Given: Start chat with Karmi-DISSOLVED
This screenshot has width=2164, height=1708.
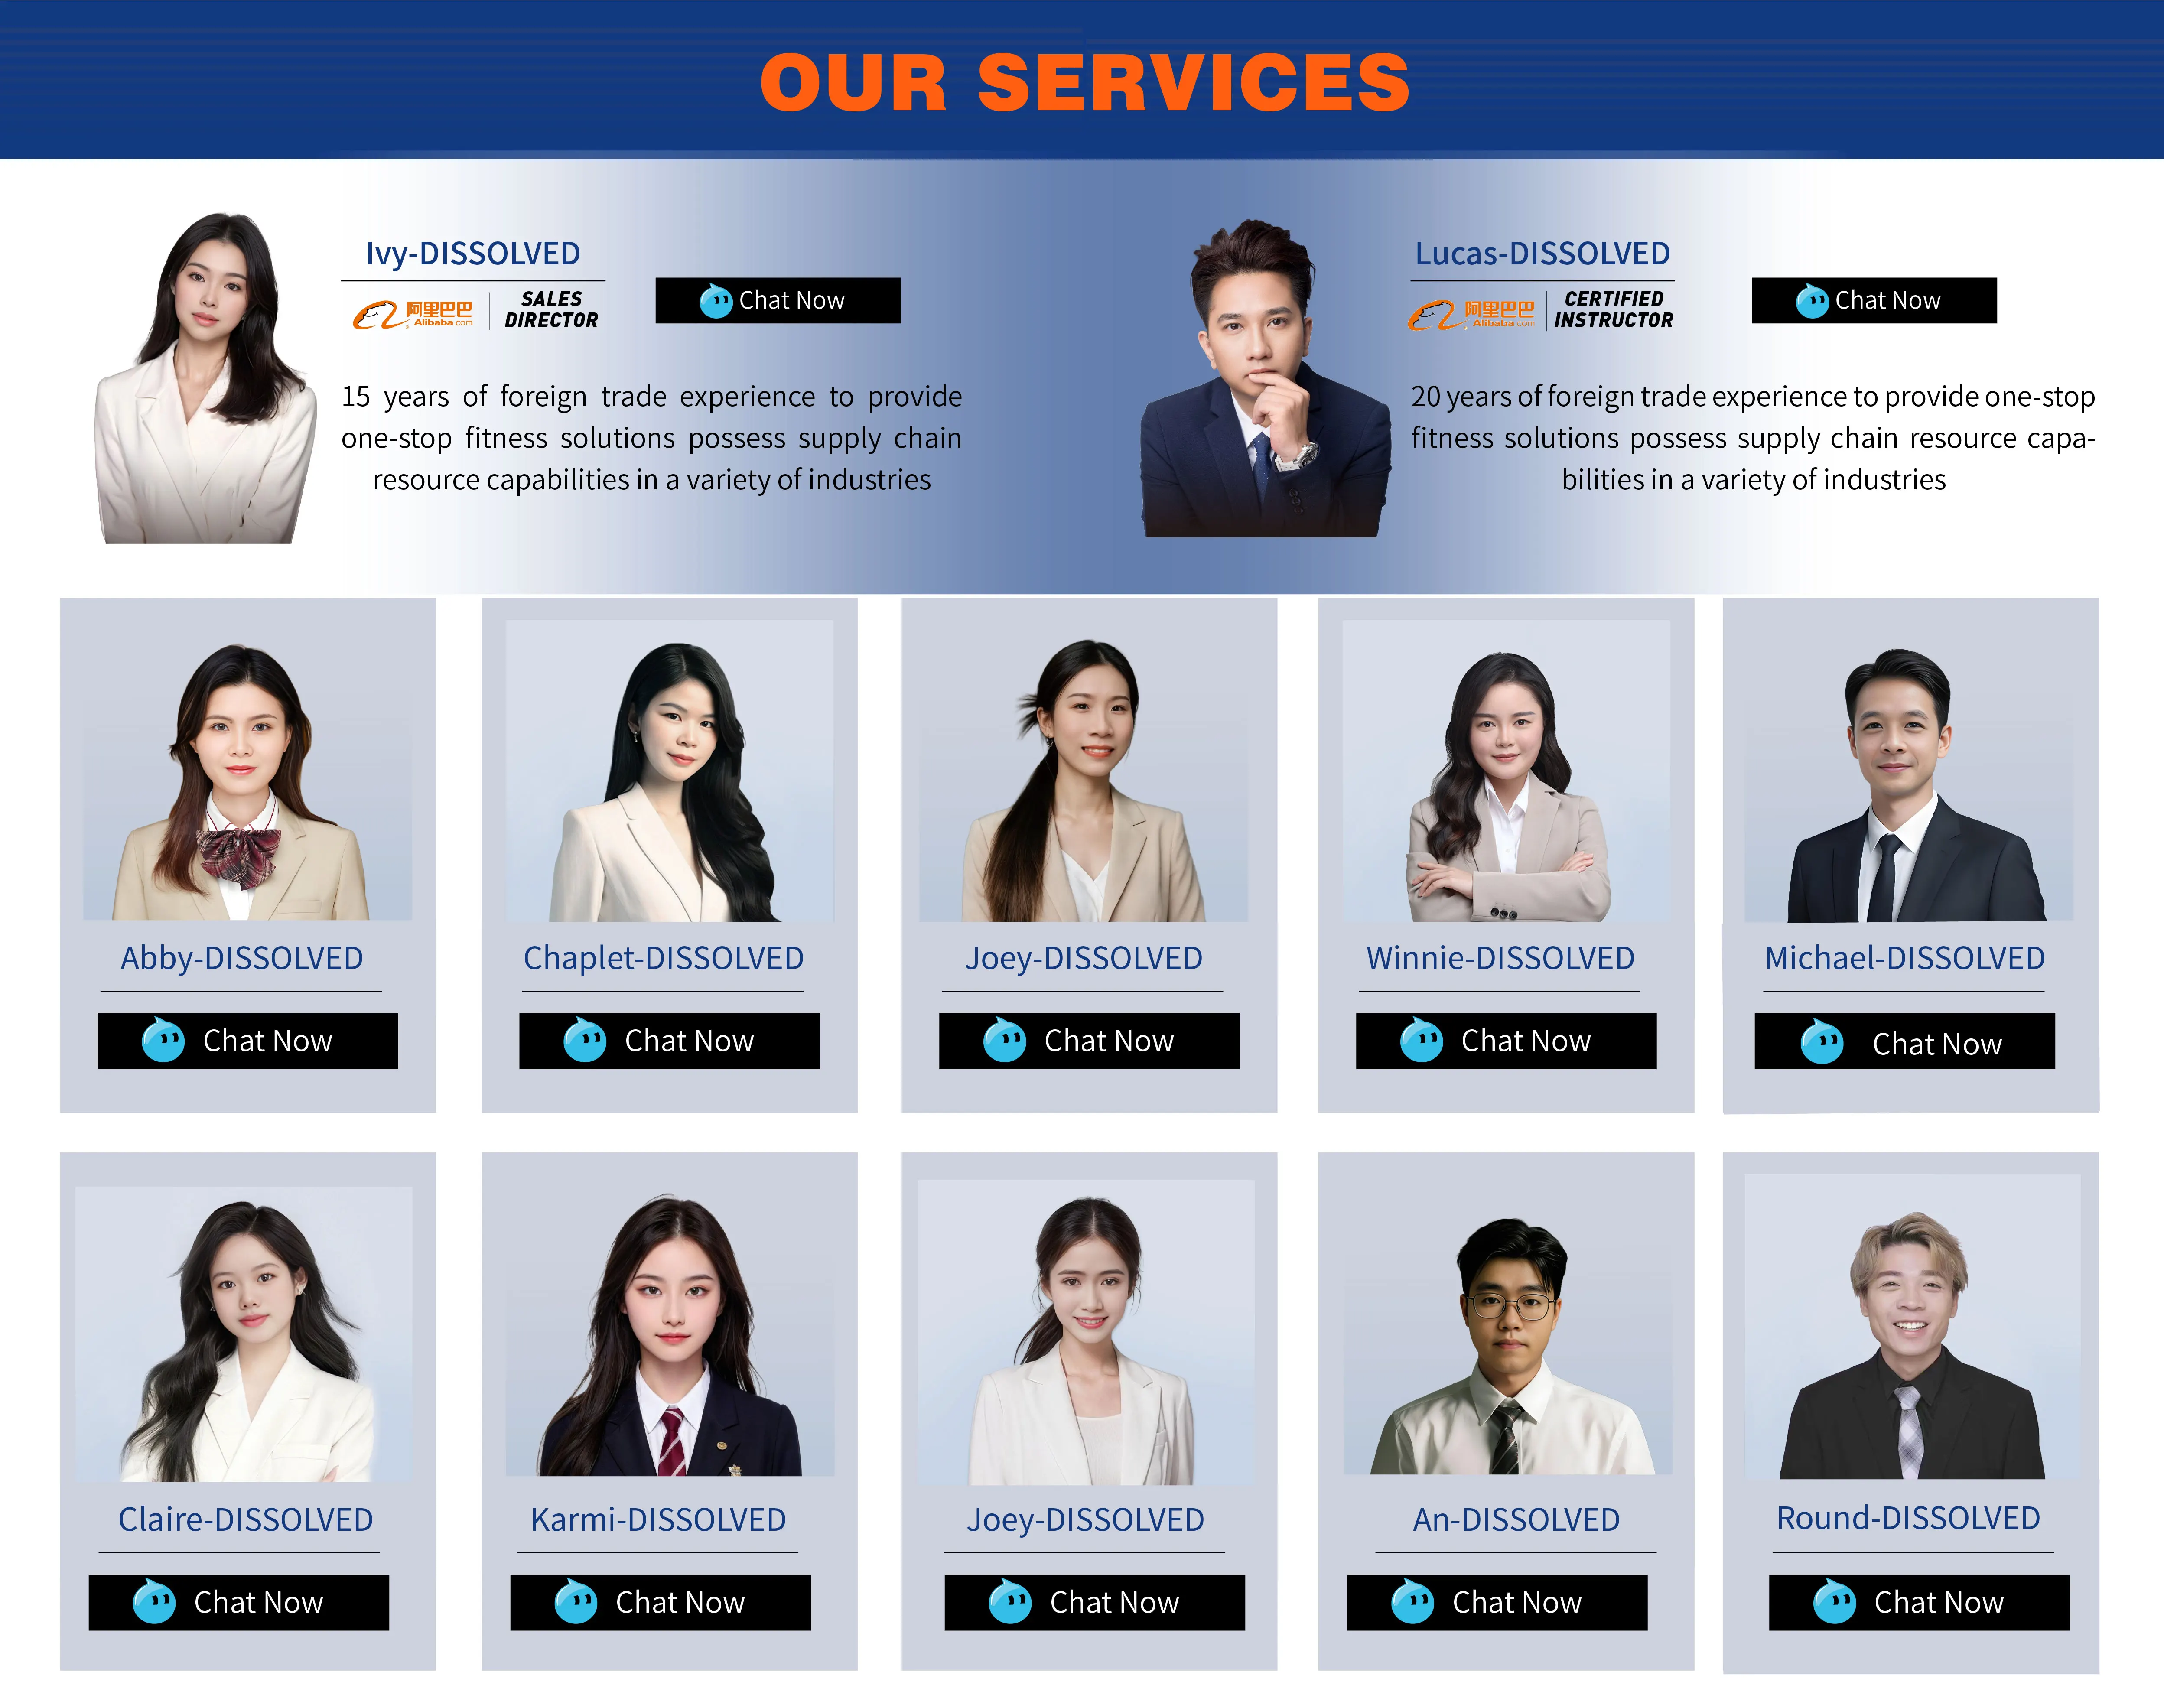Looking at the screenshot, I should click(x=660, y=1602).
